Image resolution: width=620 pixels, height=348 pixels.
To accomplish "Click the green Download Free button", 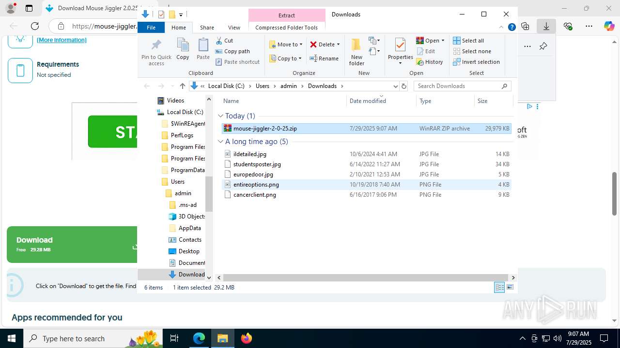I will pyautogui.click(x=72, y=245).
